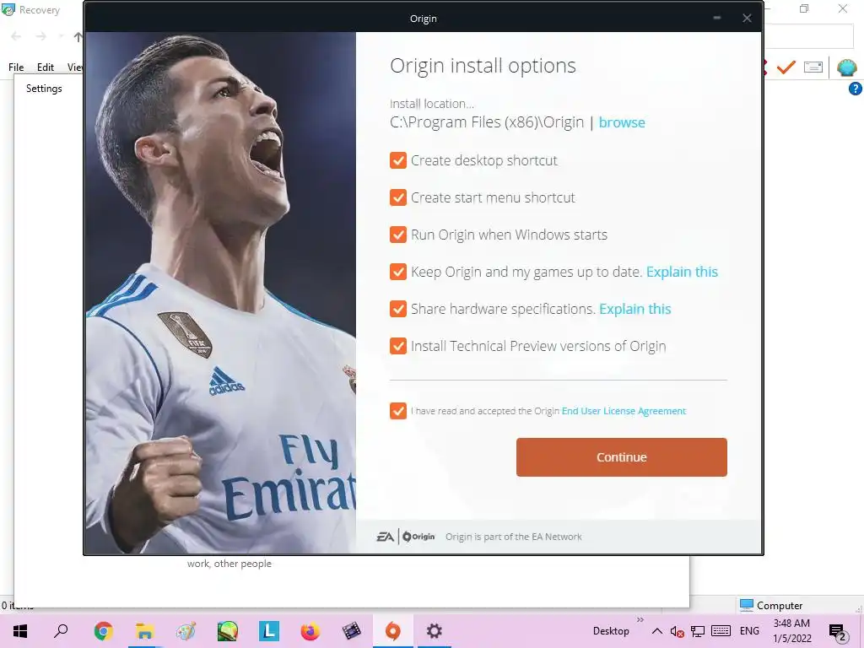This screenshot has height=648, width=864.
Task: Switch to Origin in the taskbar
Action: [393, 631]
